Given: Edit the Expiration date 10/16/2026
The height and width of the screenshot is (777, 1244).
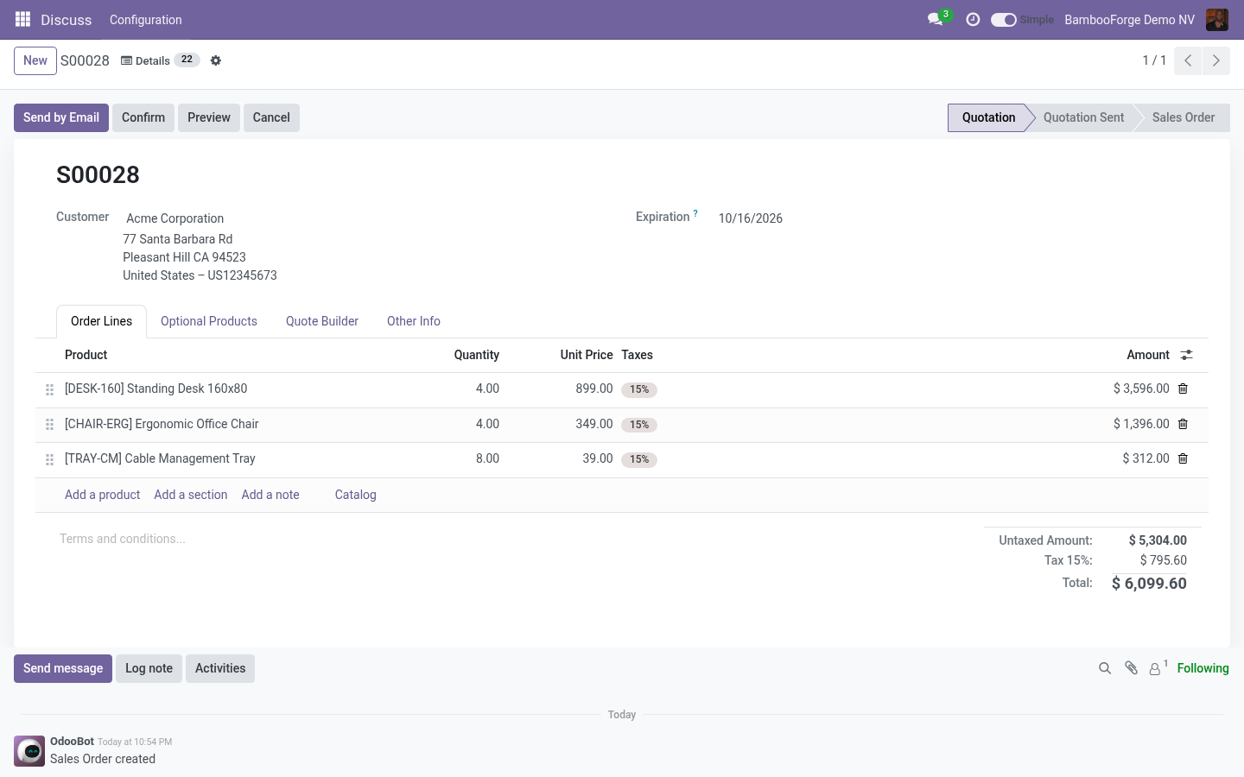Looking at the screenshot, I should (x=751, y=218).
